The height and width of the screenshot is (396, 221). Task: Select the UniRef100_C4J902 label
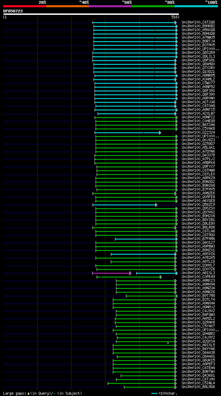point(198,311)
